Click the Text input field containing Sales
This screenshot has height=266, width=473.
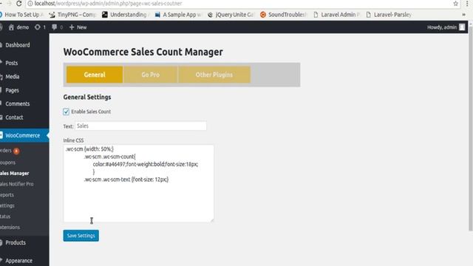[x=140, y=126]
